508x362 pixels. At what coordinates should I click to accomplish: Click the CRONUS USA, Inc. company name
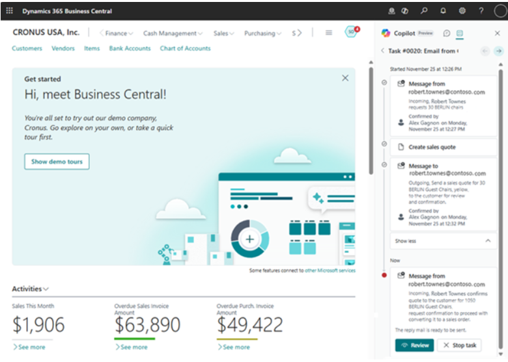[x=46, y=32]
